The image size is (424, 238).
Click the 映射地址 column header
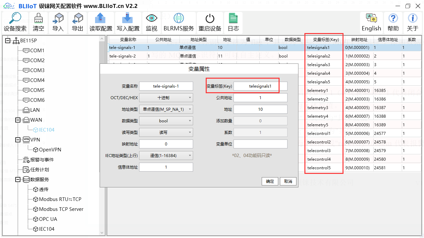[359, 40]
